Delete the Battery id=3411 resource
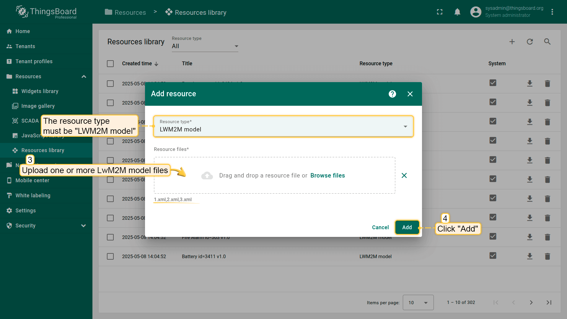Viewport: 567px width, 319px height. (547, 256)
